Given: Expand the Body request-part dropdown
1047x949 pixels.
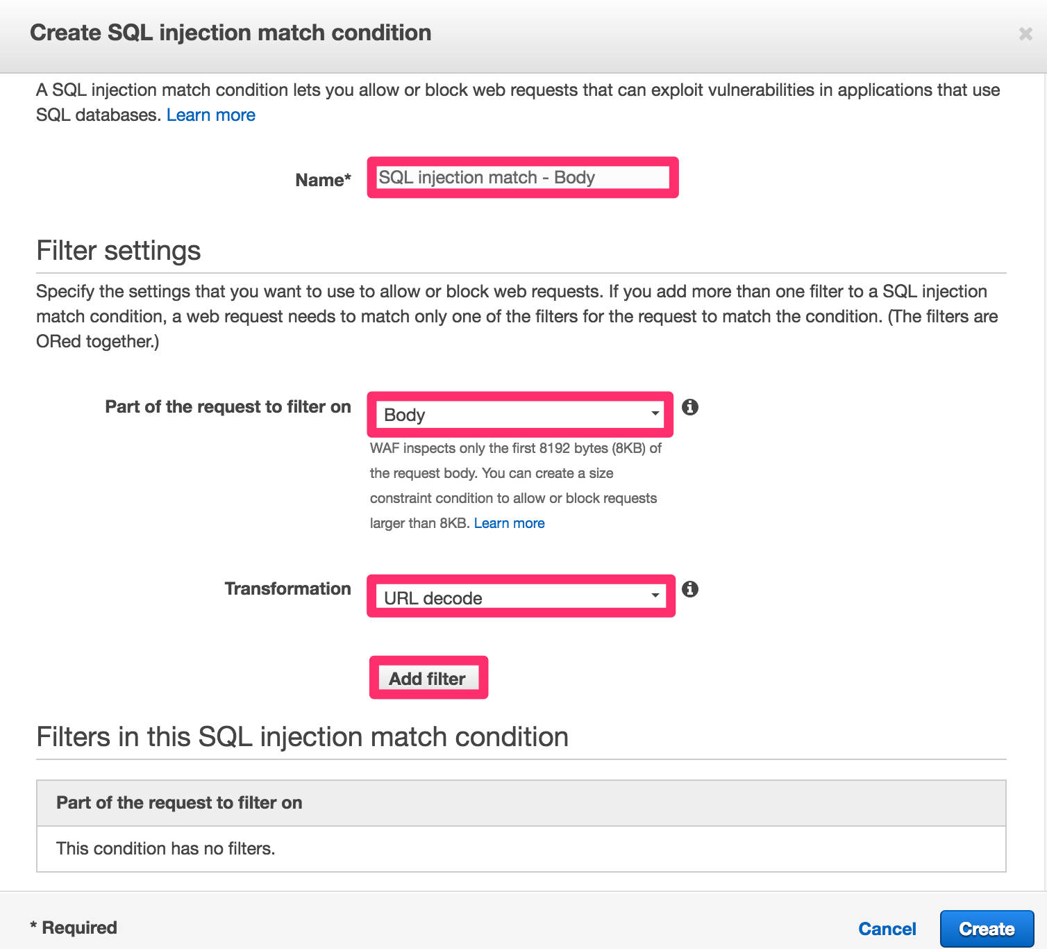Looking at the screenshot, I should coord(520,415).
